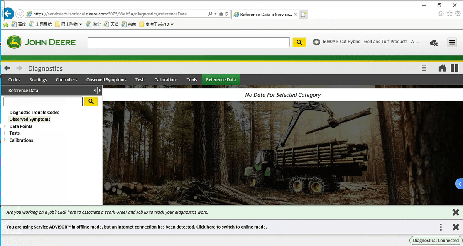
Task: Expand the Calibrations tree node
Action: click(x=5, y=140)
